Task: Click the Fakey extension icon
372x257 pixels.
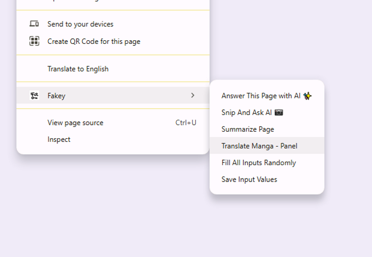Action: [x=34, y=95]
